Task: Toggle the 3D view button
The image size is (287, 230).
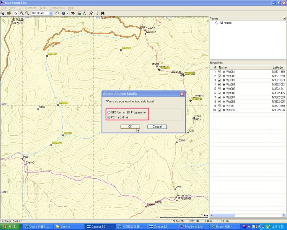Action: click(73, 13)
